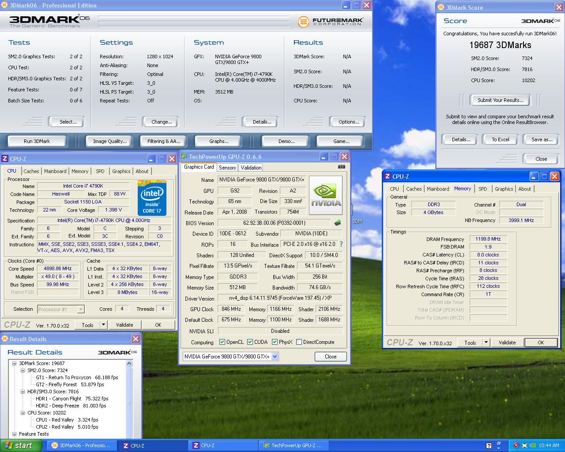
Task: Select CPU1 - Red Valley row
Action: (x=67, y=420)
